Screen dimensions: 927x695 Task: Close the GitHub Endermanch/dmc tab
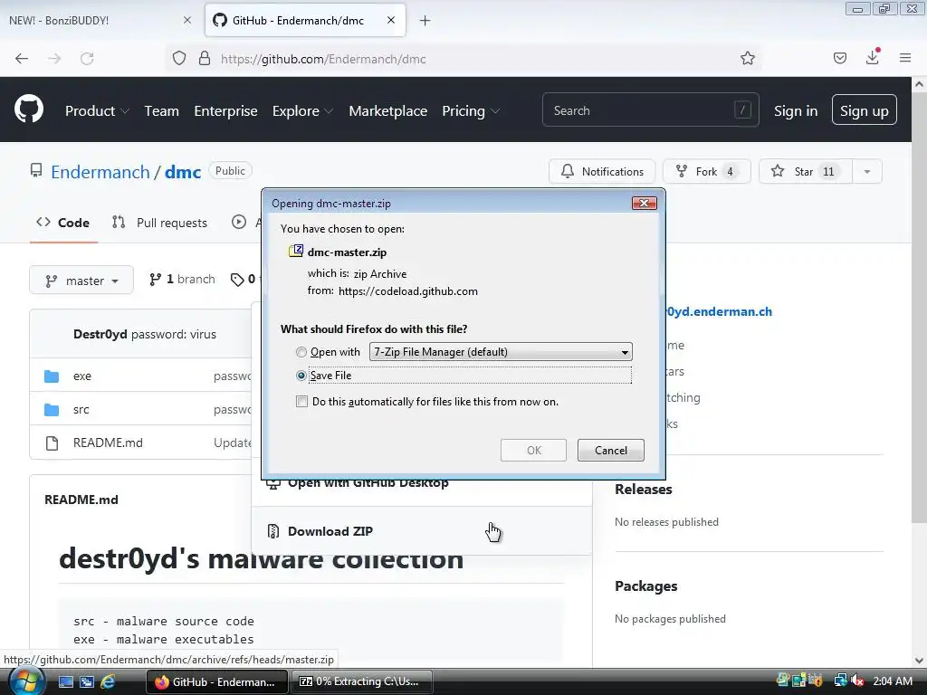point(391,21)
